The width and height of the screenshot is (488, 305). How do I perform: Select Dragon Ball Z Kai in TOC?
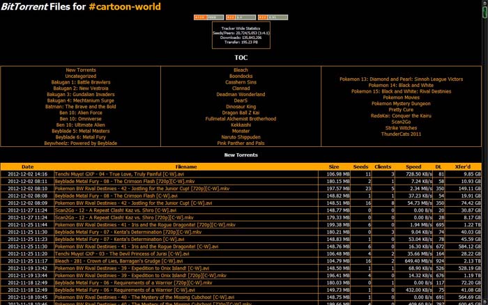(241, 113)
